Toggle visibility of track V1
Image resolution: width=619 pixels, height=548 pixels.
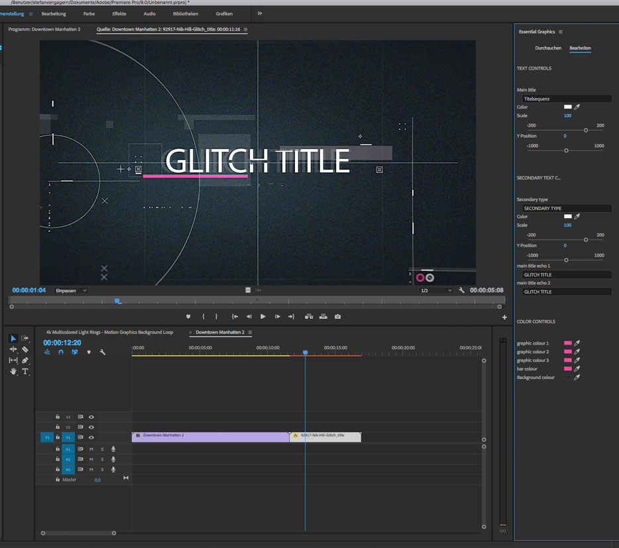click(x=91, y=437)
